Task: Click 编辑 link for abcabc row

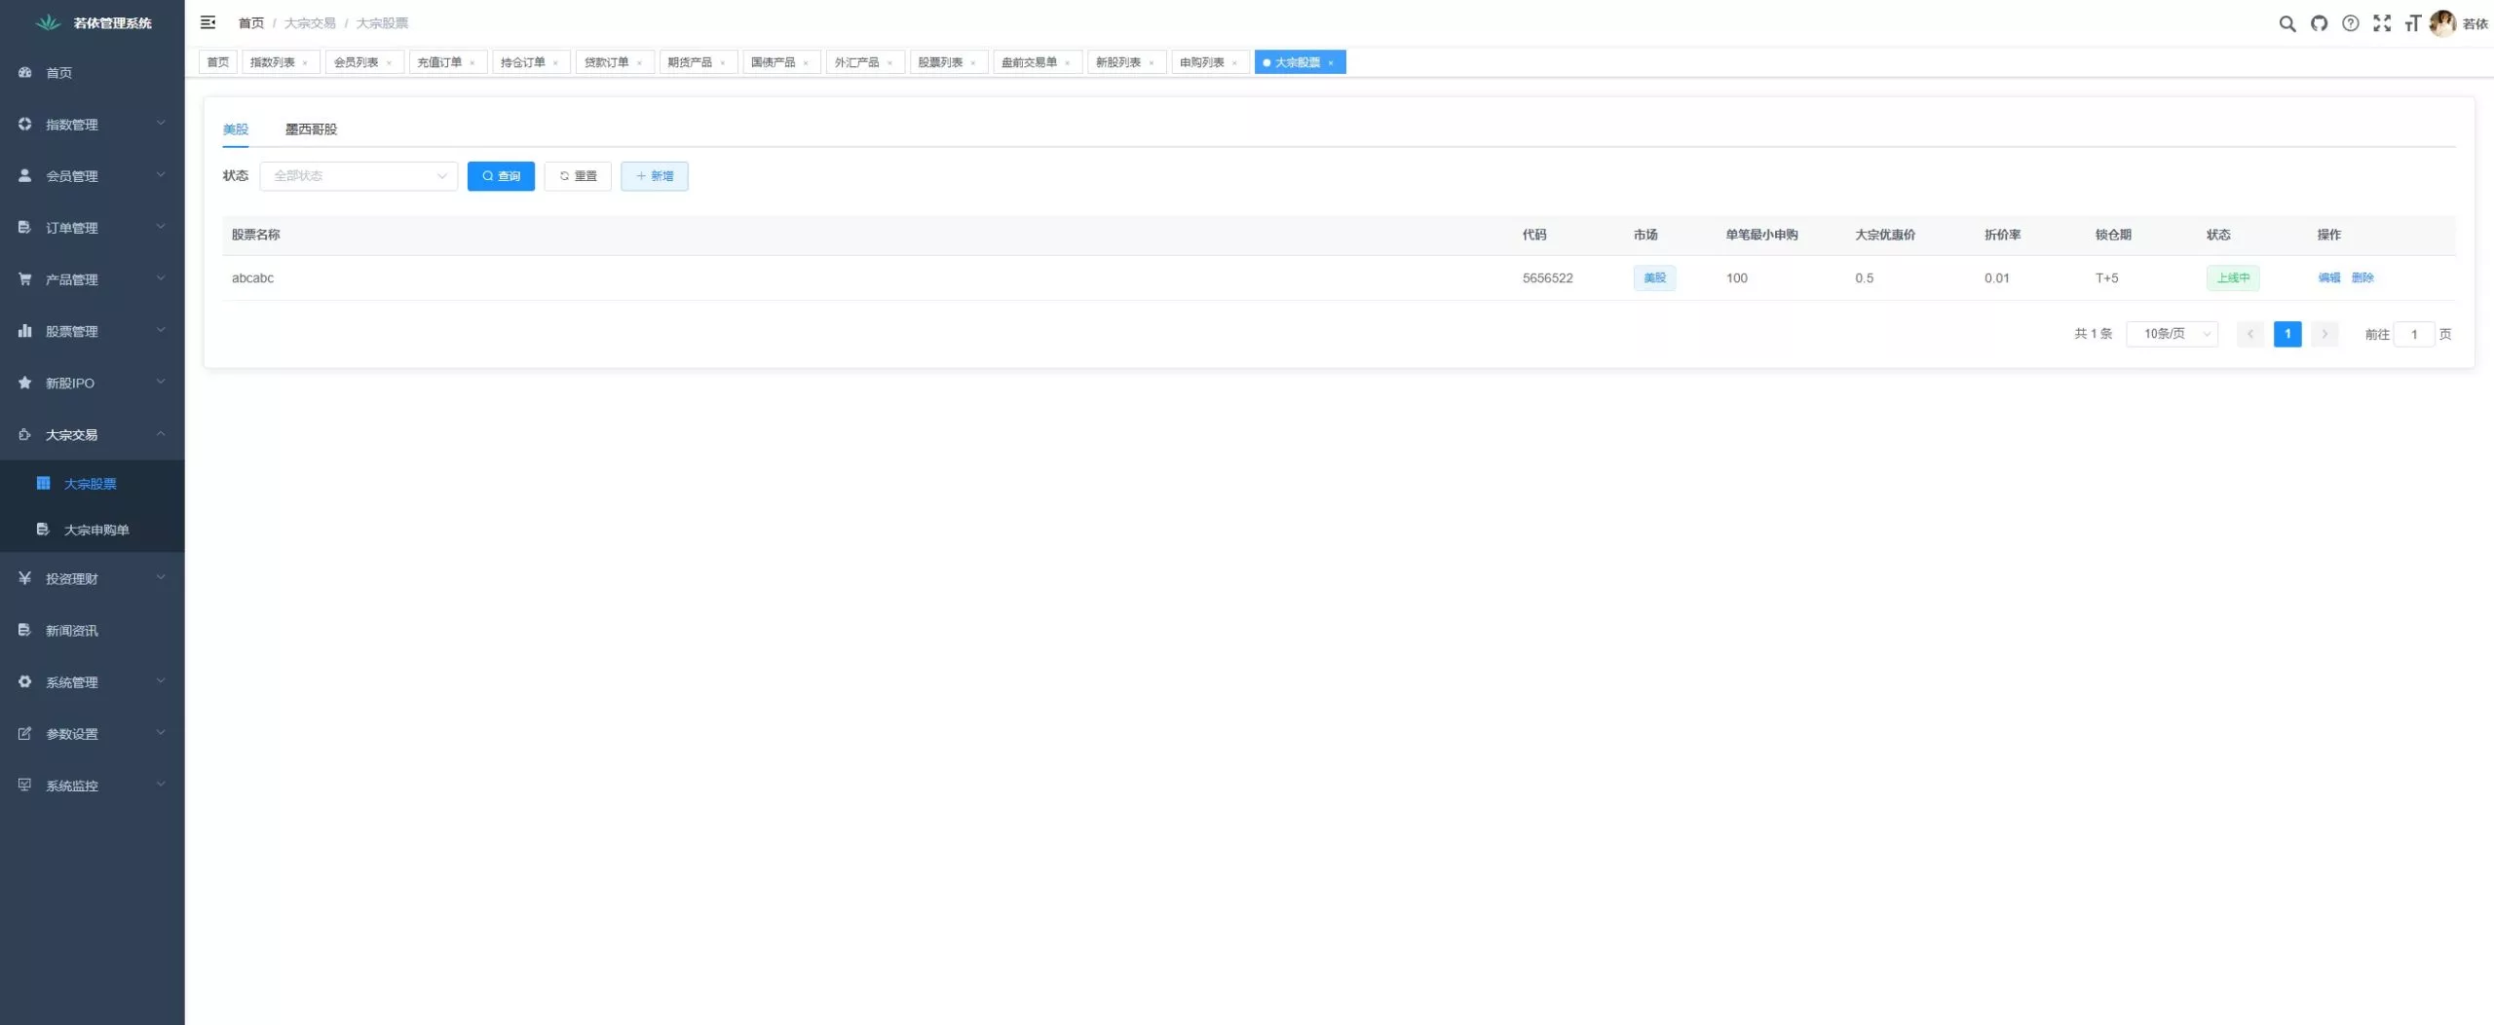Action: click(2328, 278)
